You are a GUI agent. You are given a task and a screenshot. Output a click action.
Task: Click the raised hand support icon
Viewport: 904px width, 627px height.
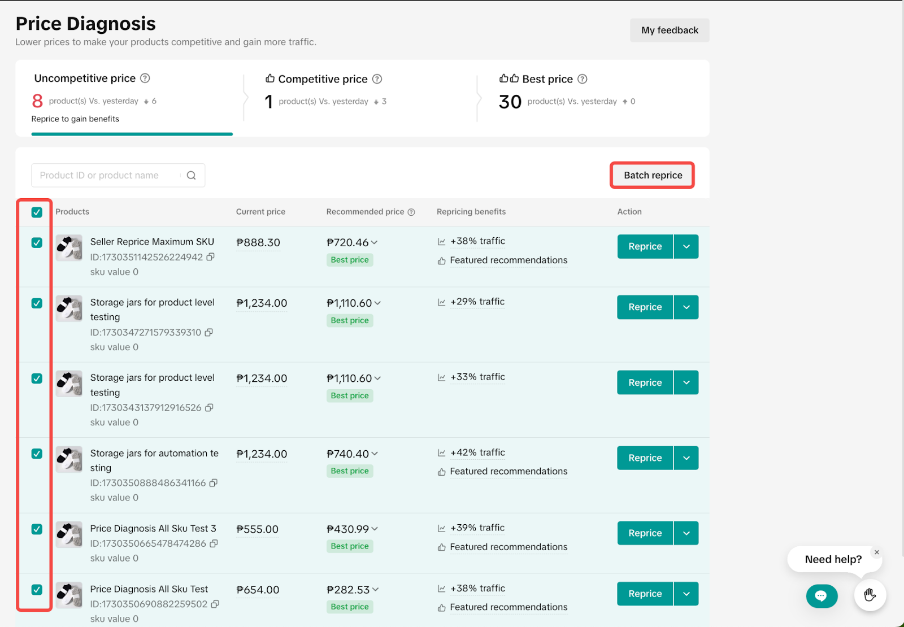click(x=870, y=595)
